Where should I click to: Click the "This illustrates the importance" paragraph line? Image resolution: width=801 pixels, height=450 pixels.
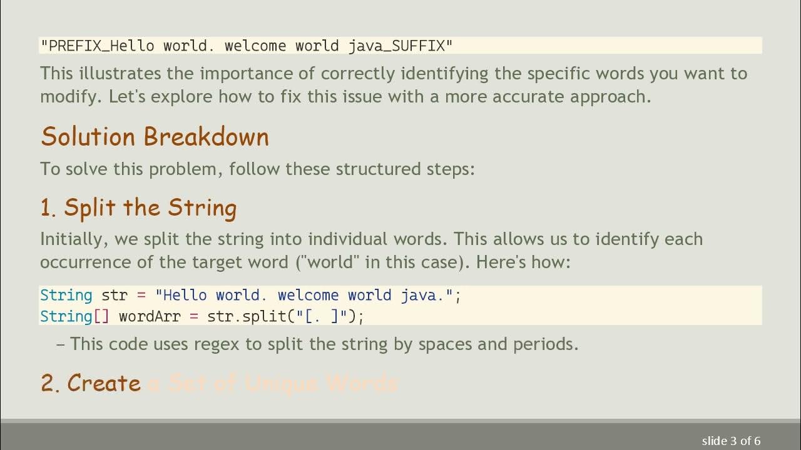[393, 73]
